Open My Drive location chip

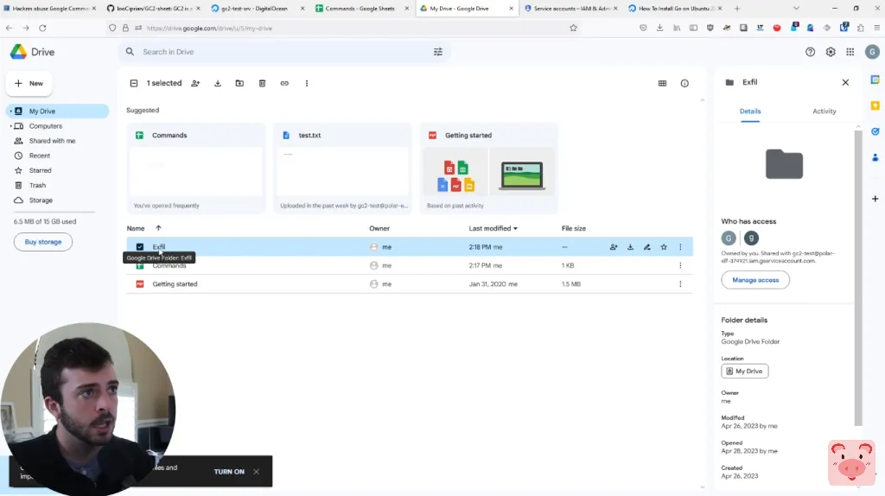[x=744, y=371]
